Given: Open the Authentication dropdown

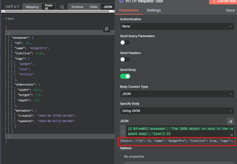Looking at the screenshot, I should (177, 26).
